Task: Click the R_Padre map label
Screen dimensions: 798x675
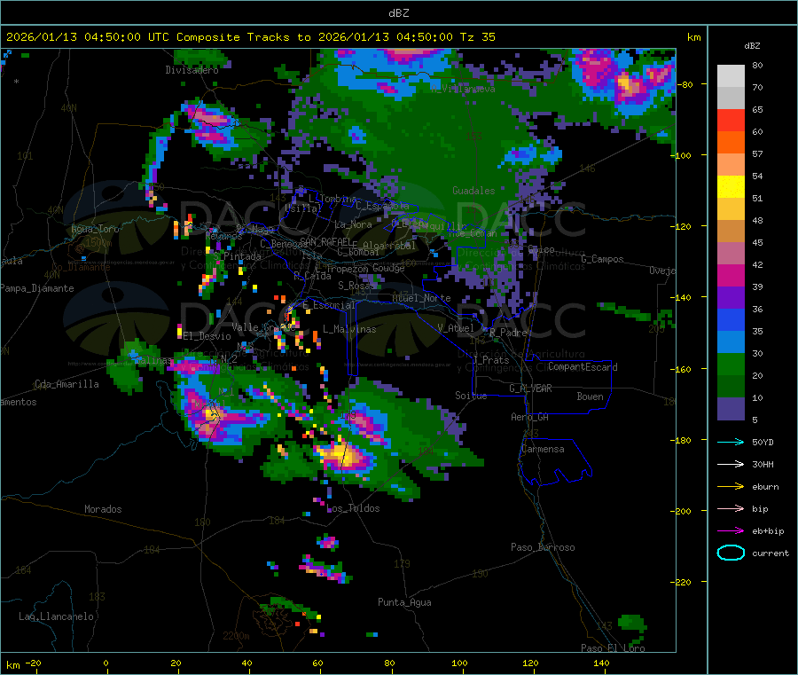Action: 508,333
